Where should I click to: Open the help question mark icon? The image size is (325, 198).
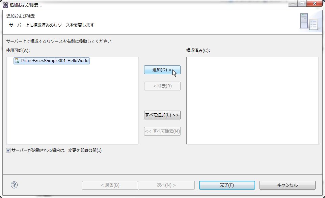point(14,185)
